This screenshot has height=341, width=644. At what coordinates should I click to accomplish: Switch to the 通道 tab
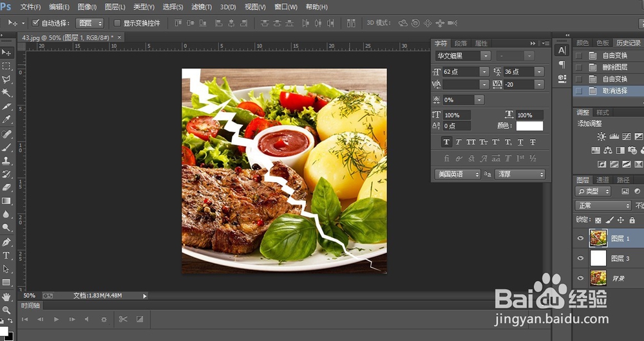603,180
